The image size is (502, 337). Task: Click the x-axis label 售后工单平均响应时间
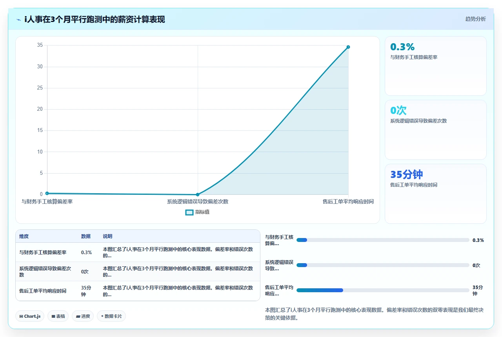348,201
